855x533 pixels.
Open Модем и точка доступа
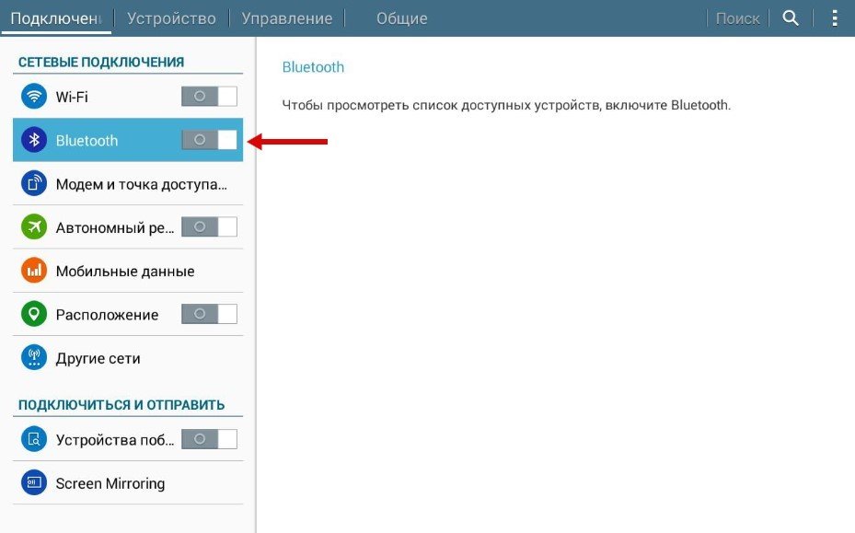pos(141,184)
